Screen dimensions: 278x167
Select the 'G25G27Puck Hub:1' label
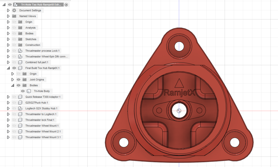tap(37, 103)
